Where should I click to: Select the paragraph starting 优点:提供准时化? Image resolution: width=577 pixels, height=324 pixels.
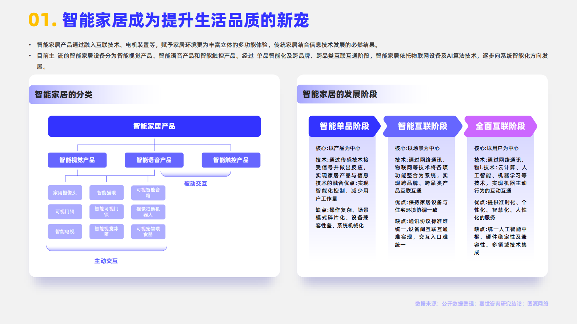pos(500,210)
